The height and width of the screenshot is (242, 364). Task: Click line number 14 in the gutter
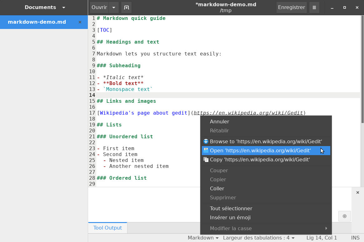coord(92,95)
